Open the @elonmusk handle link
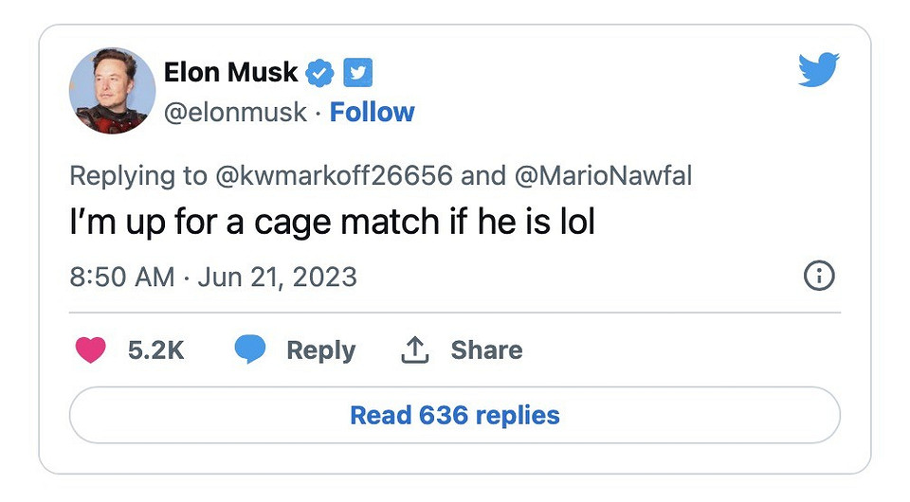910x502 pixels. point(235,112)
